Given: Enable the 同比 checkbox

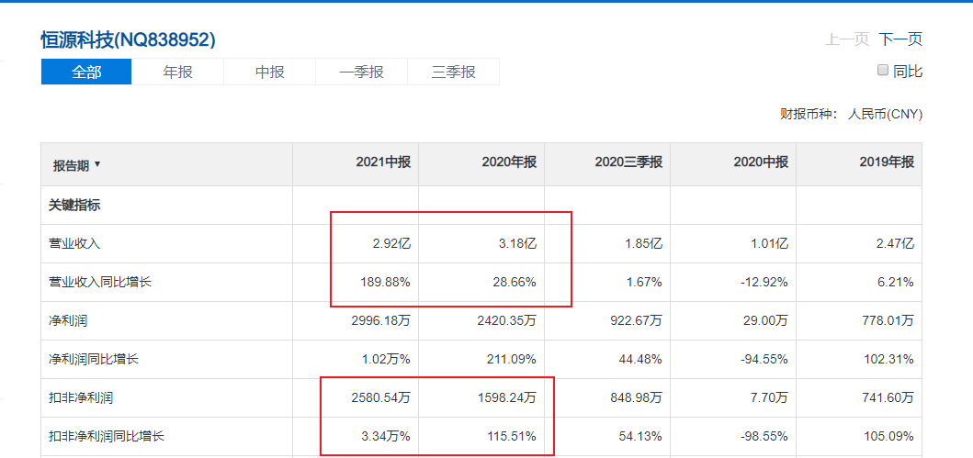Looking at the screenshot, I should pos(882,70).
